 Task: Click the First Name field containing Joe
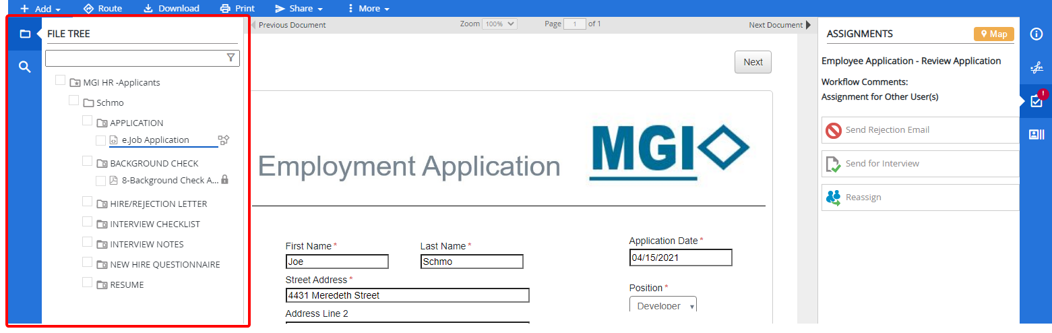(337, 262)
